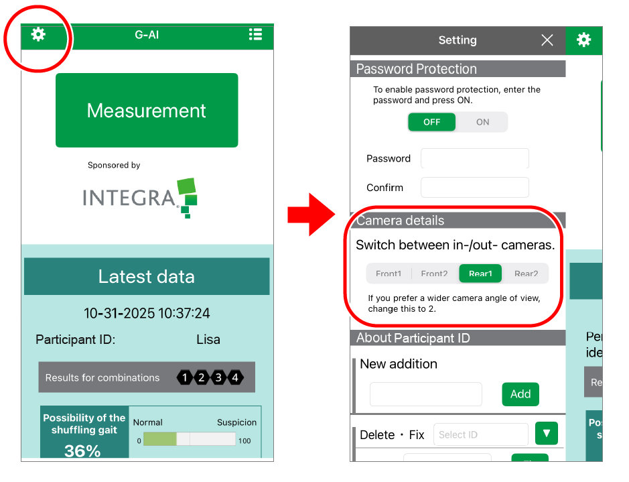Click the Select ID combo field

[x=480, y=434]
